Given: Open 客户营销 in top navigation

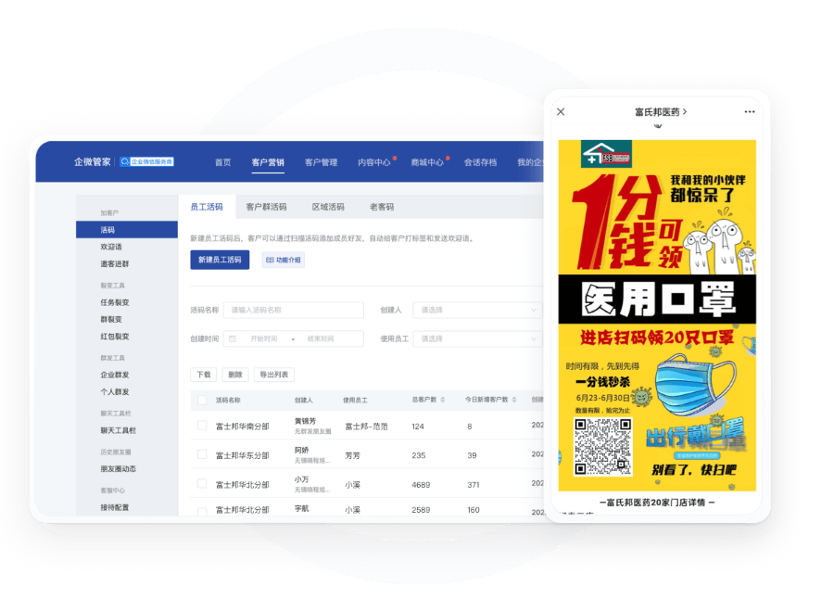Looking at the screenshot, I should 268,162.
